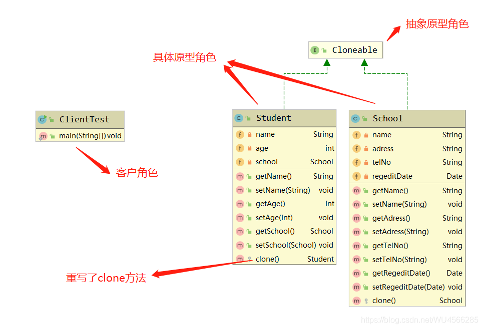Click the private lock icon beside age
Screen dimensions: 483x329
pyautogui.click(x=250, y=148)
